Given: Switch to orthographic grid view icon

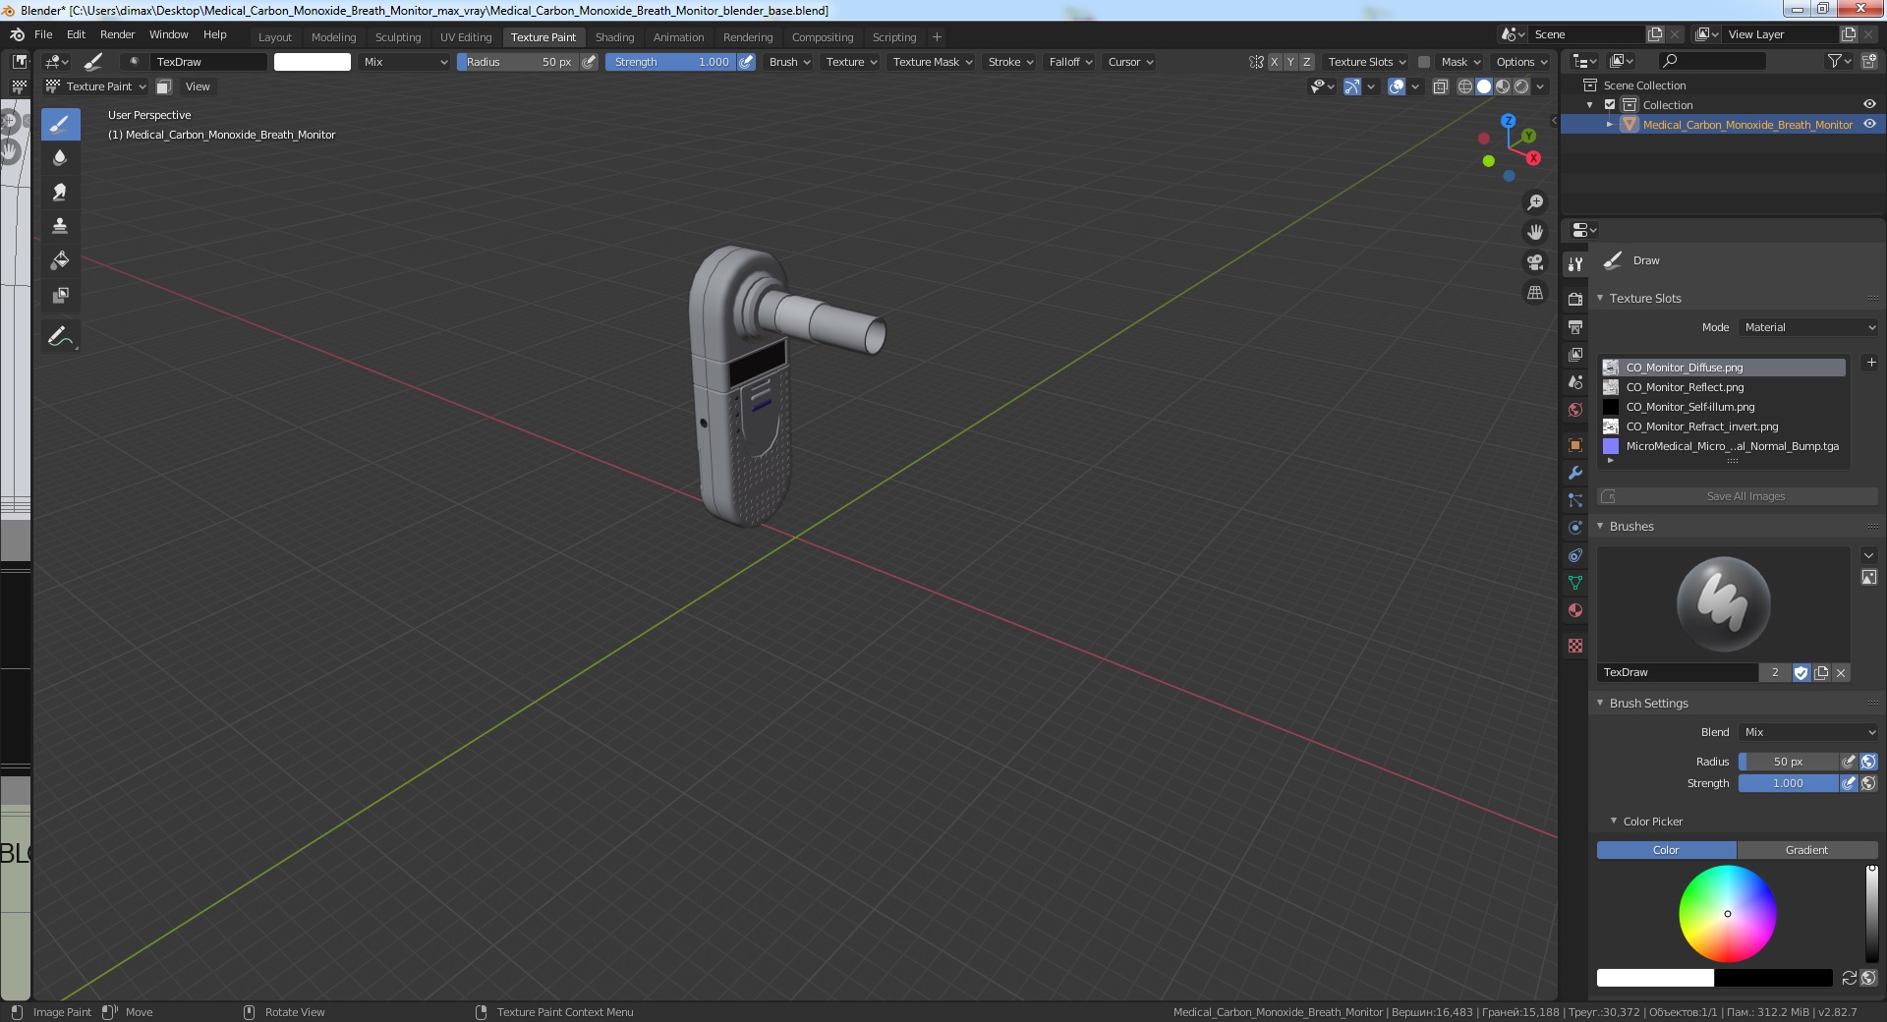Looking at the screenshot, I should click(1534, 293).
